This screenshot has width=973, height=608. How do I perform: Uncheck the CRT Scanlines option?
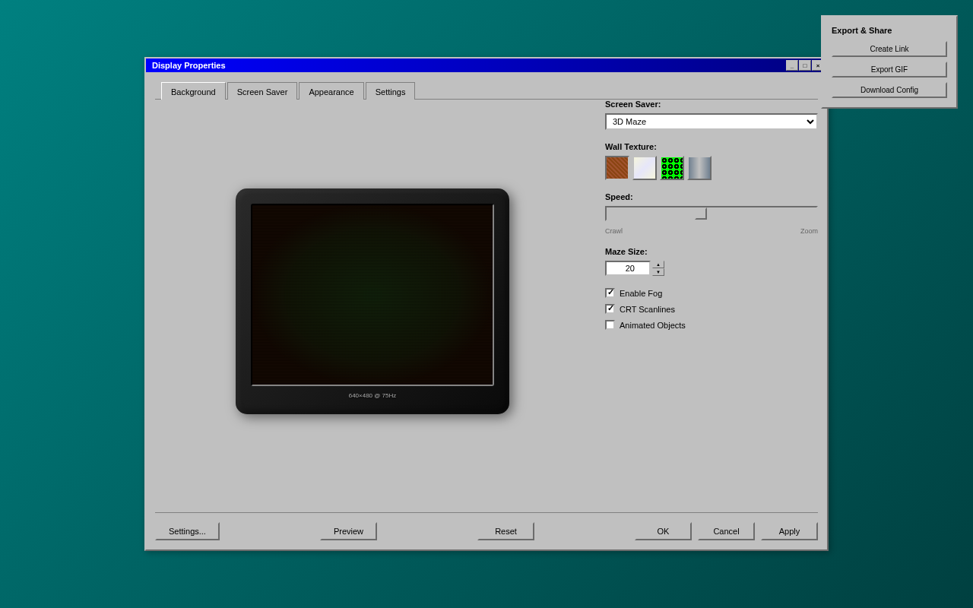[x=610, y=309]
